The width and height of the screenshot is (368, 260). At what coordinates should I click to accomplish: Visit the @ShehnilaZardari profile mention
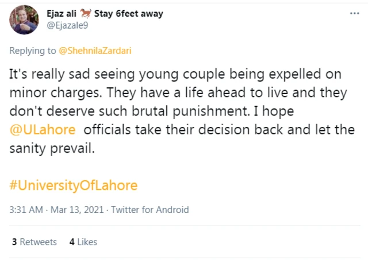coord(95,51)
